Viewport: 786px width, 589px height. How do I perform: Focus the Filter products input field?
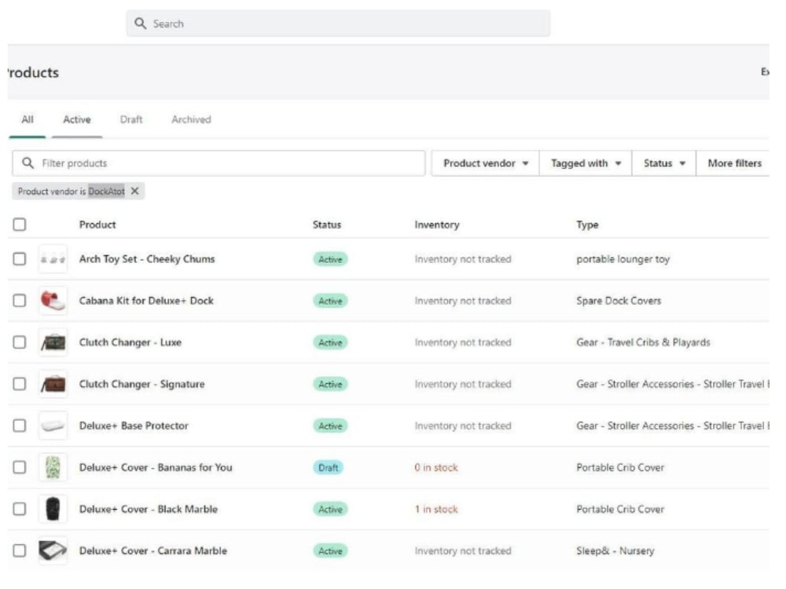coord(219,163)
